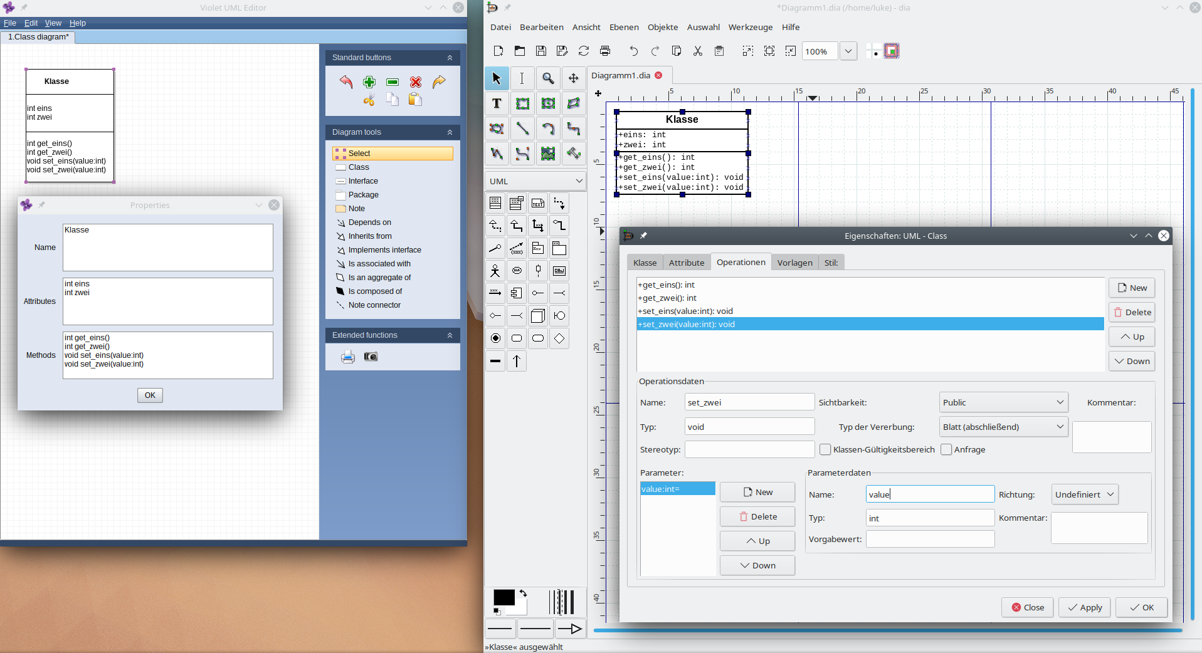
Task: Select the UML Class shape in Dia sheet
Action: point(495,203)
